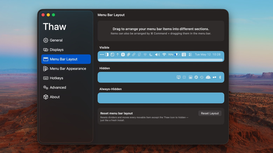This screenshot has width=273, height=153.
Task: Select the peacock fan-shaped icon in Hidden
Action: point(208,77)
